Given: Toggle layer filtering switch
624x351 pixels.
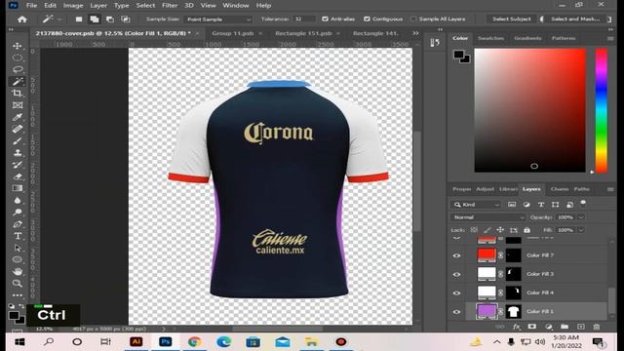Looking at the screenshot, I should point(583,204).
